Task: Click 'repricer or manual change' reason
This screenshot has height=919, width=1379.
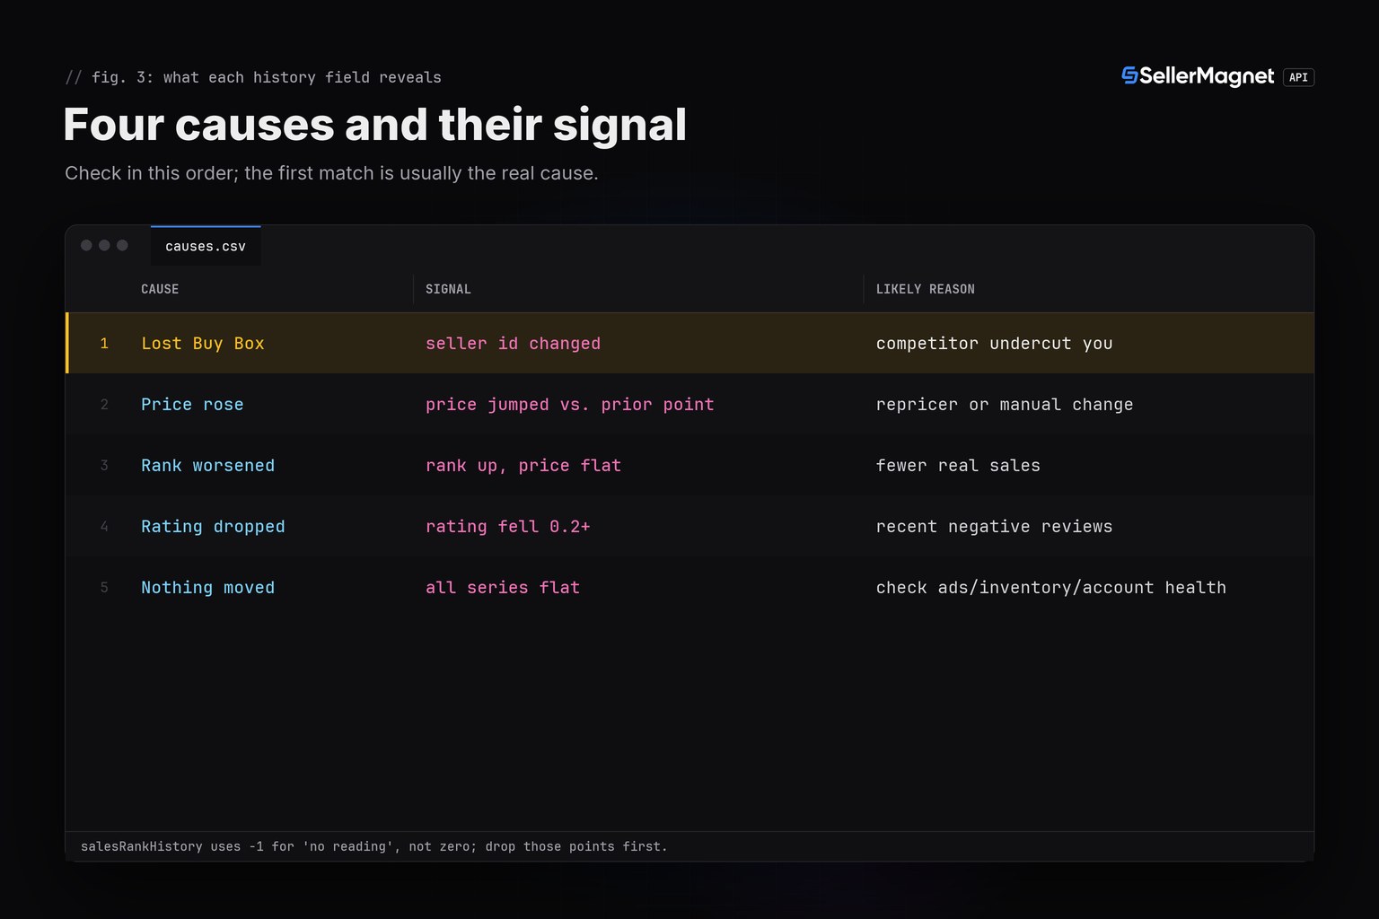Action: (1005, 405)
